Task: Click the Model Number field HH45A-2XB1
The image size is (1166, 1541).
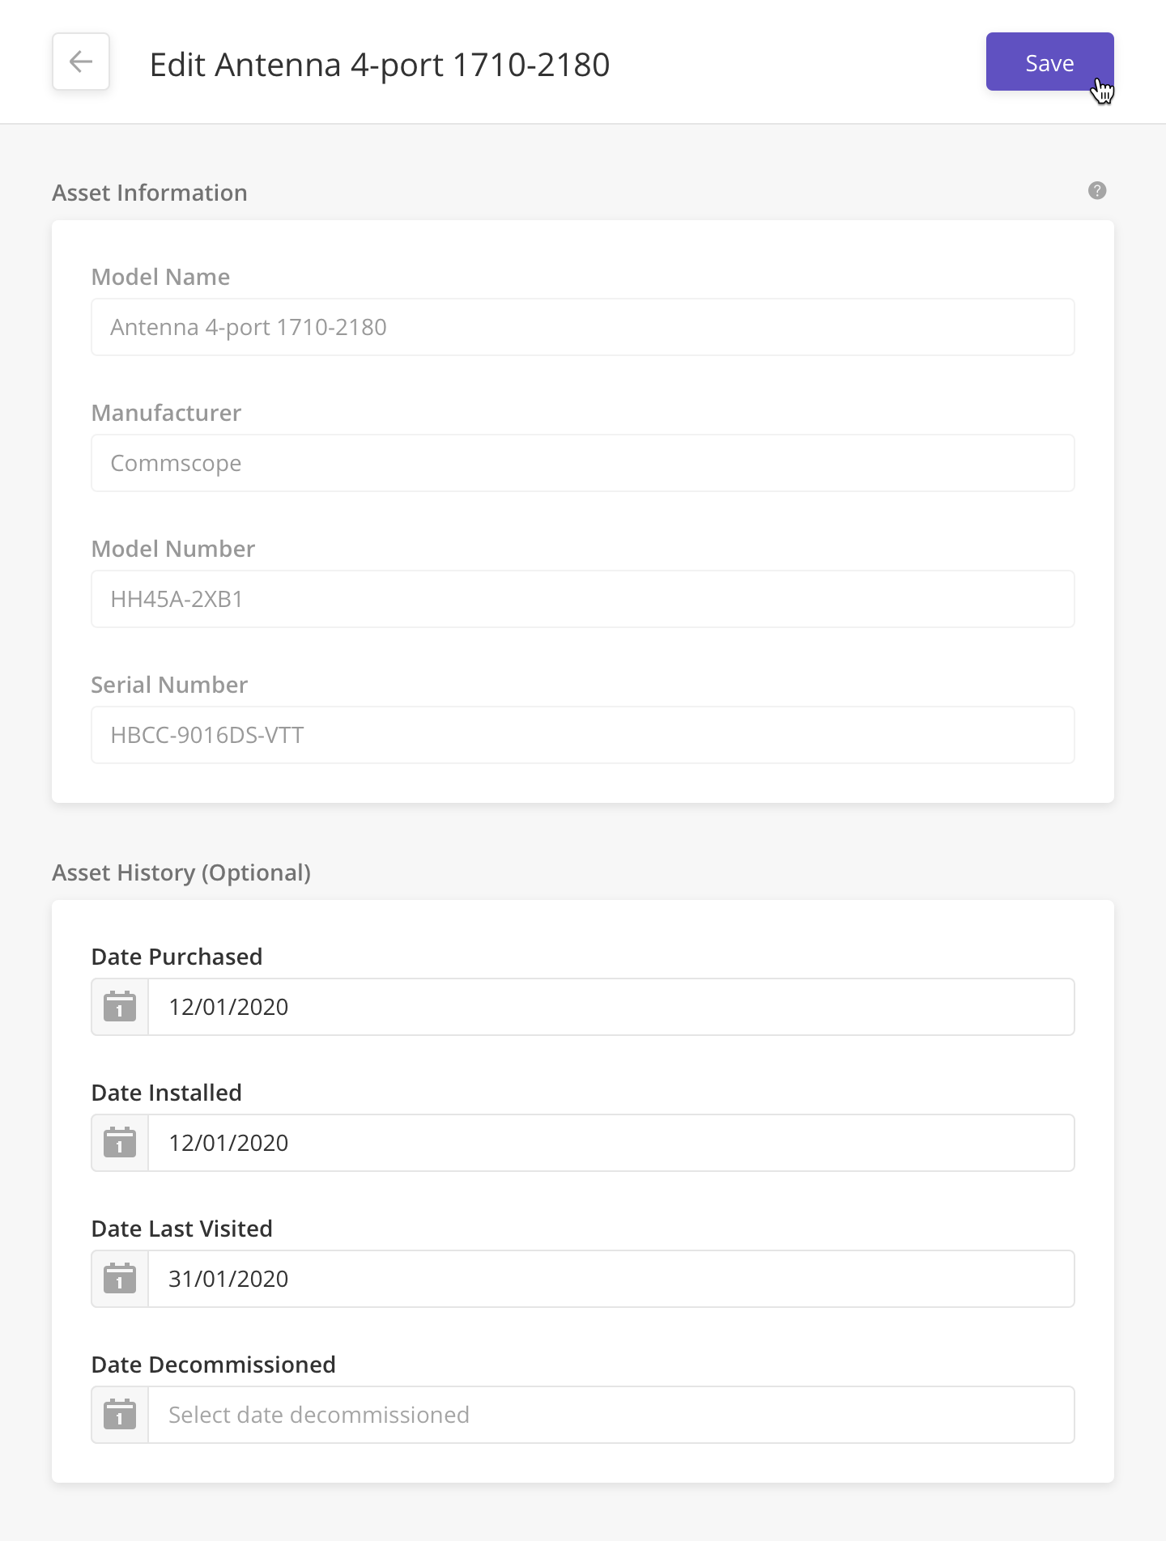Action: pos(583,599)
